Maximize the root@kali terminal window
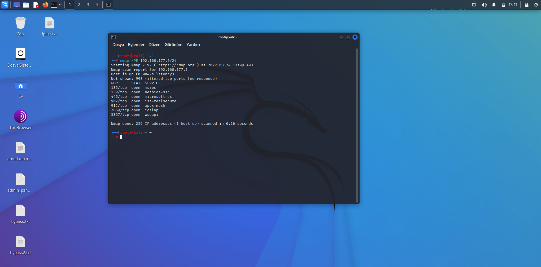 pyautogui.click(x=348, y=37)
